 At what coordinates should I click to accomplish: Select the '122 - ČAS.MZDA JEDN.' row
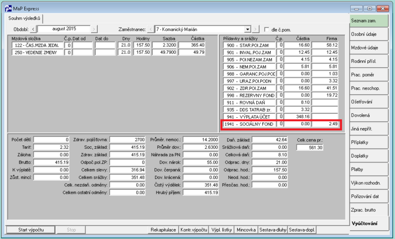coord(108,45)
